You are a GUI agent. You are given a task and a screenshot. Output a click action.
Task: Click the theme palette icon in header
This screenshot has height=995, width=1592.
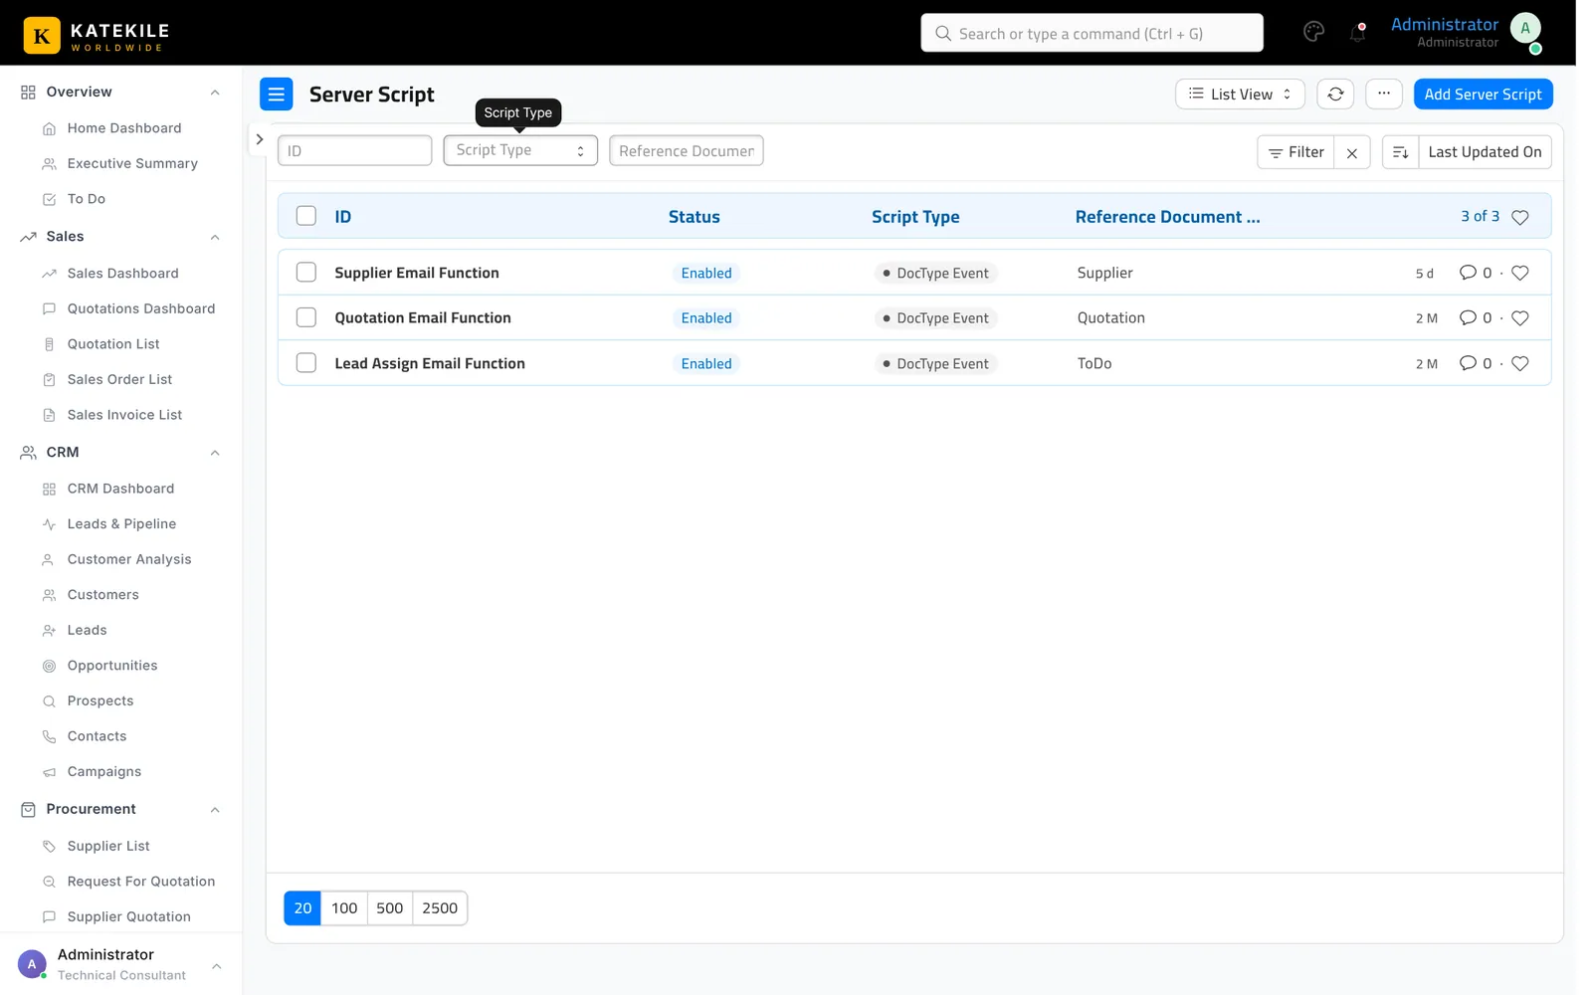point(1313,32)
